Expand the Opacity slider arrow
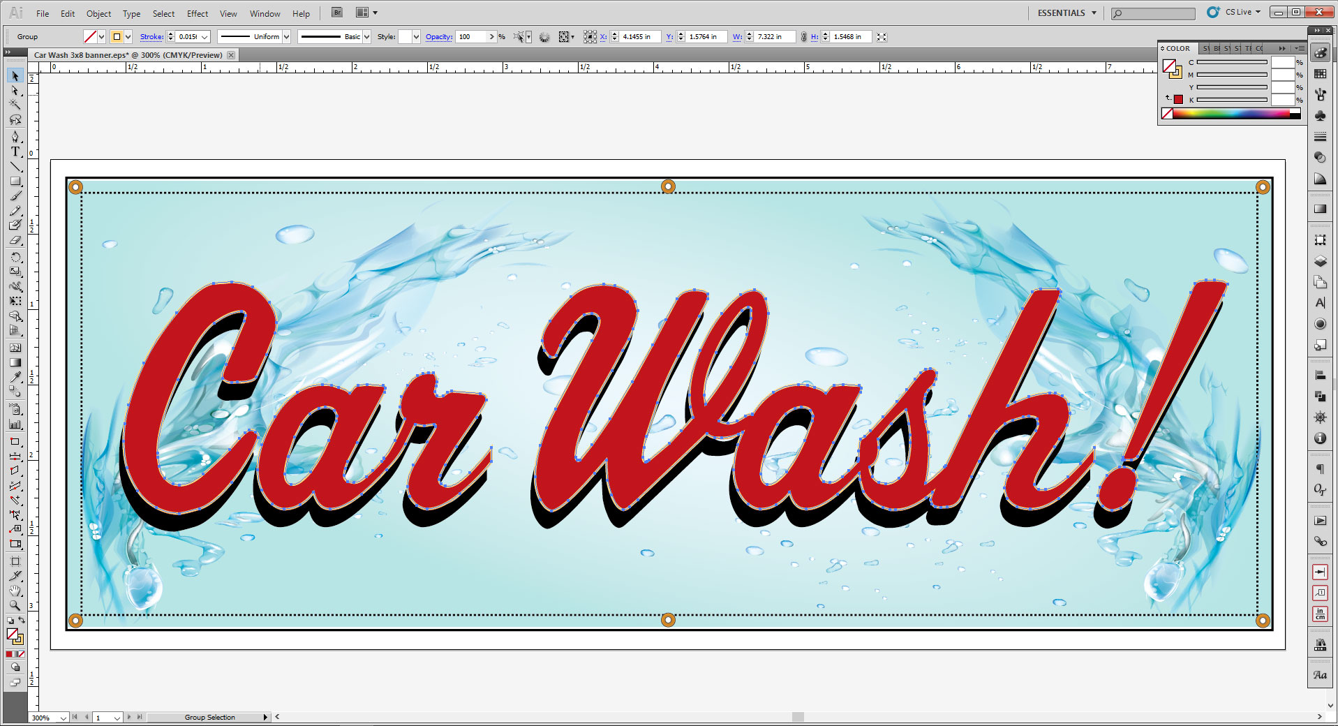The width and height of the screenshot is (1338, 726). (491, 37)
